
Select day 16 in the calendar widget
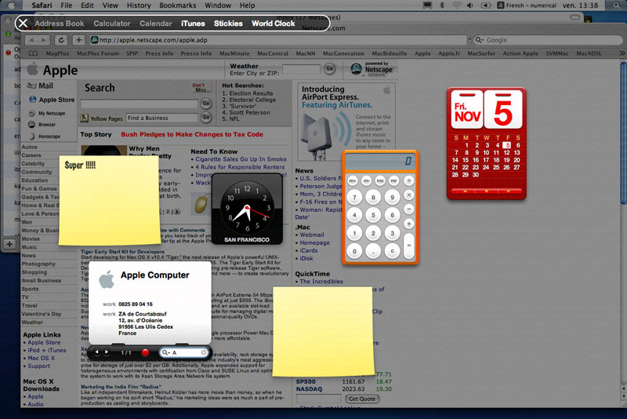(476, 160)
